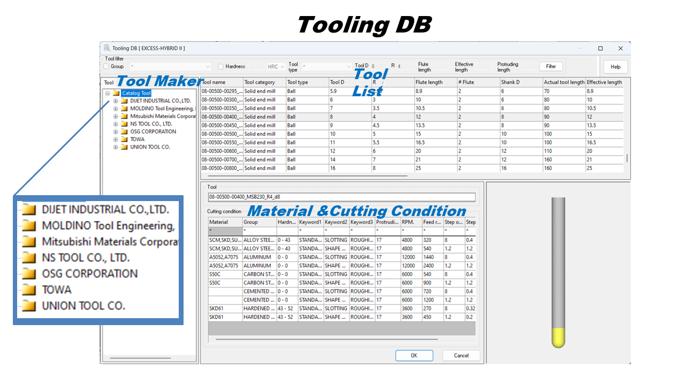Image resolution: width=685 pixels, height=385 pixels.
Task: Sort tool list by Tool name column
Action: (222, 82)
